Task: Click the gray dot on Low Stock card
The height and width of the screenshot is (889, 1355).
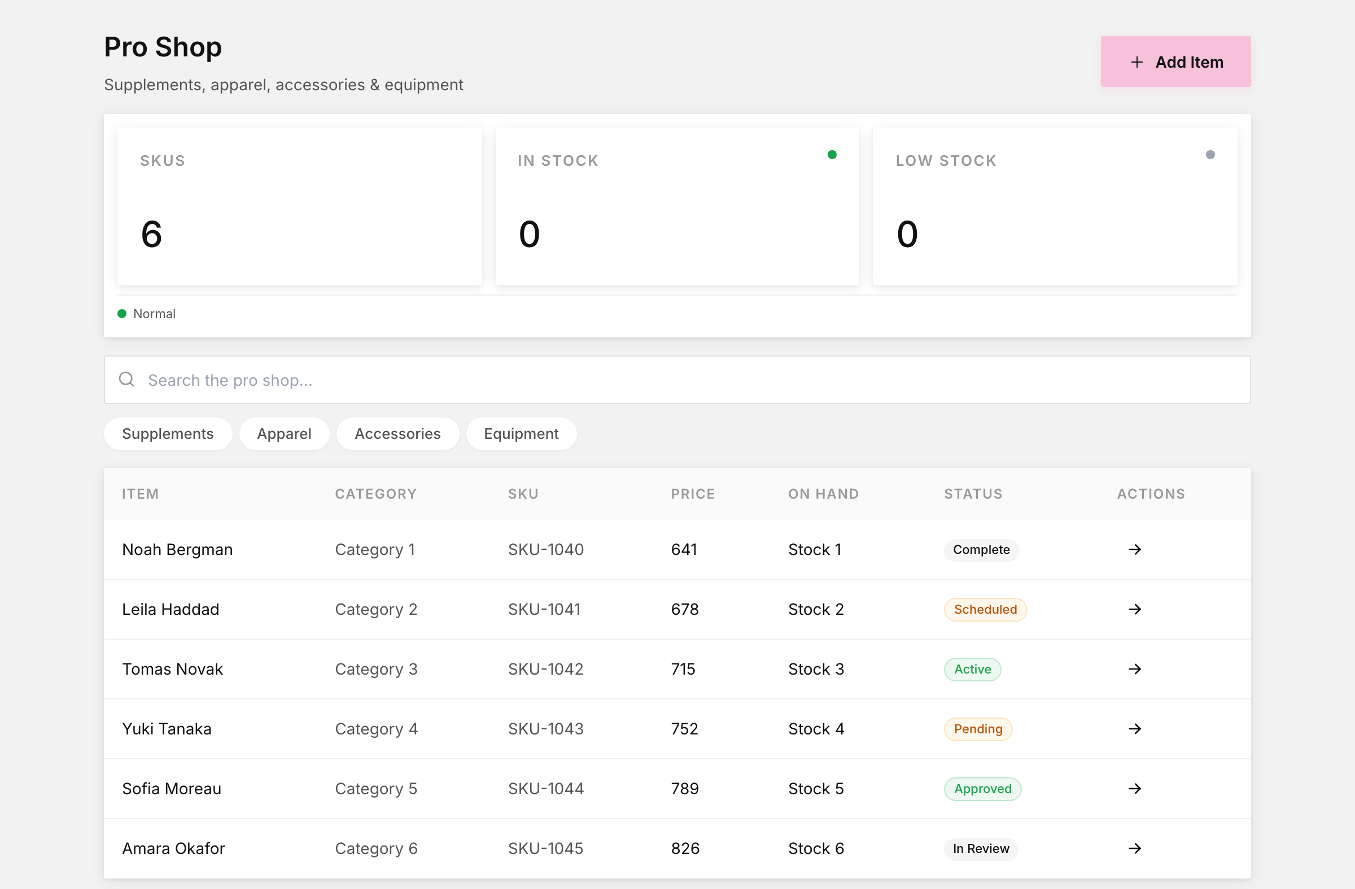Action: pos(1210,155)
